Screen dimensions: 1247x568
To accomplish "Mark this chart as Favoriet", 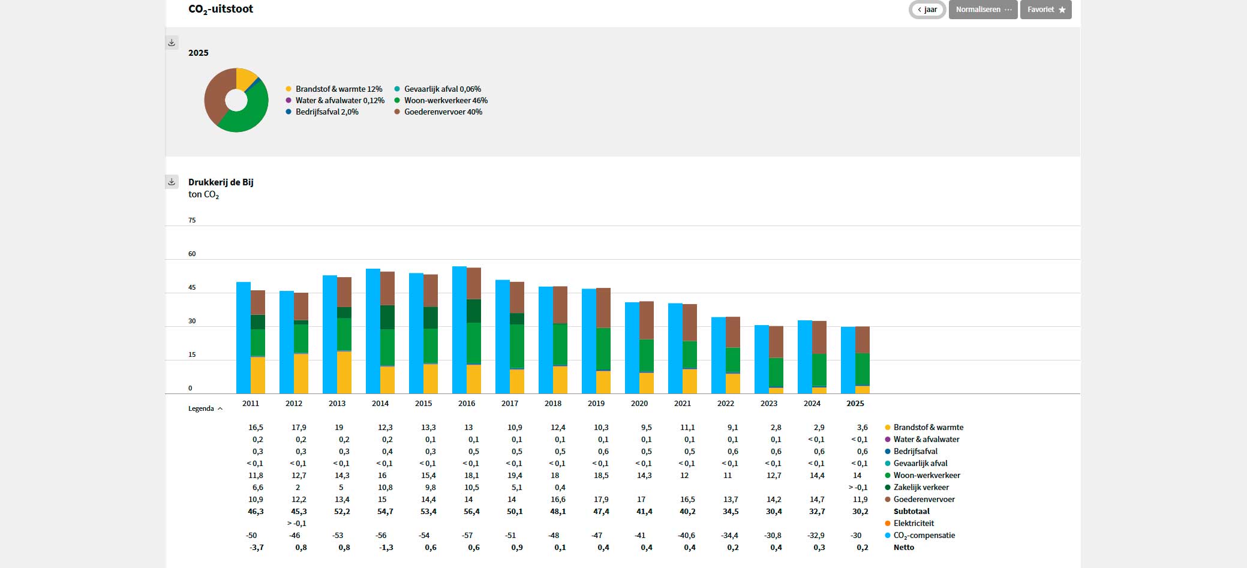I will click(1045, 10).
